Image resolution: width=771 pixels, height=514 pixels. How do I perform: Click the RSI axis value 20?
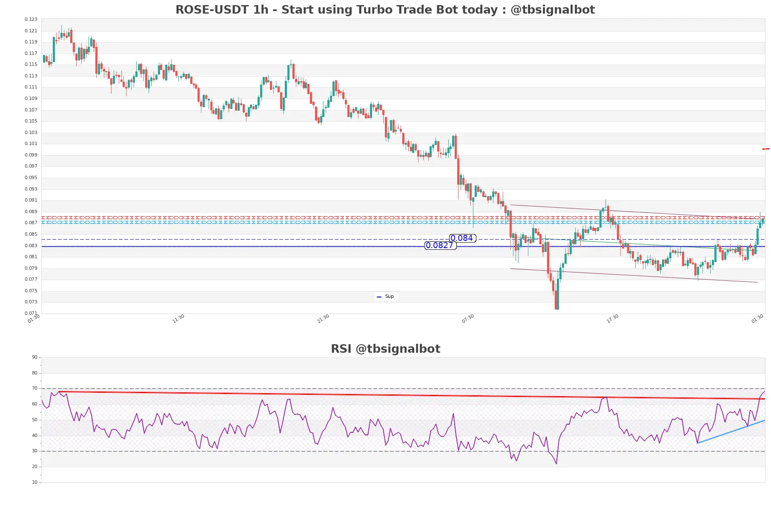pos(34,466)
